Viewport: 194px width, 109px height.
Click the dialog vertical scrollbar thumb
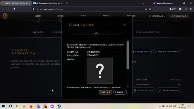(128, 55)
